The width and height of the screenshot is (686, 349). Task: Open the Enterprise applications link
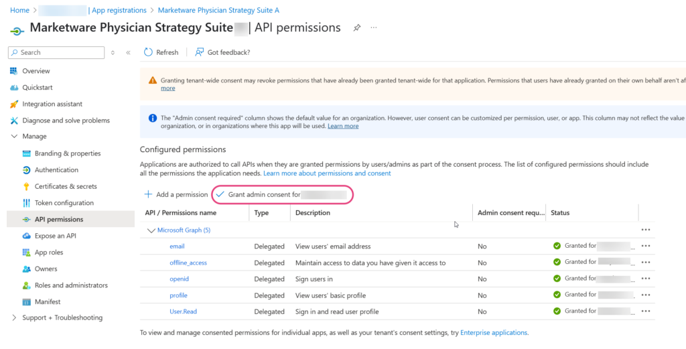[x=494, y=332]
